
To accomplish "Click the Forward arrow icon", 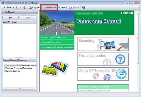I will click(17, 7).
